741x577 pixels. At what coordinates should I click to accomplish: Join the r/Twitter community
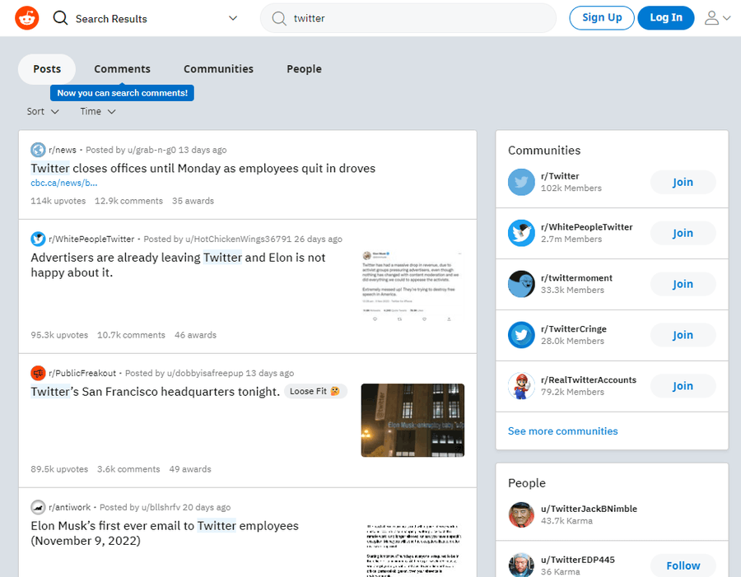(683, 182)
